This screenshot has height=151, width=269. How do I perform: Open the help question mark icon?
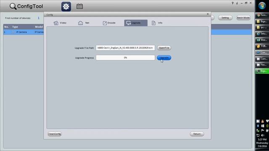coord(232,3)
